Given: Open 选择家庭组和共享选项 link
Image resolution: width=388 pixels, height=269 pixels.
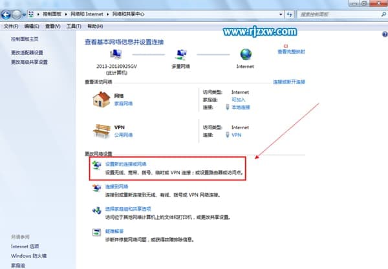Looking at the screenshot, I should pos(128,209).
